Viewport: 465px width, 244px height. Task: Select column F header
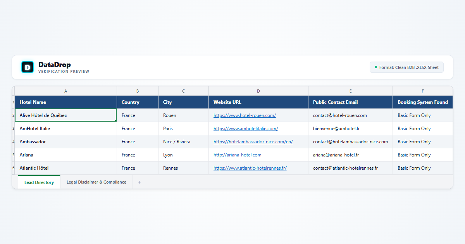tap(423, 91)
